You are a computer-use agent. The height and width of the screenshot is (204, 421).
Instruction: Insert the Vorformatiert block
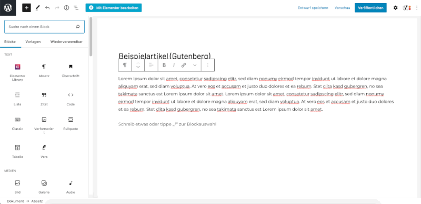tap(44, 125)
